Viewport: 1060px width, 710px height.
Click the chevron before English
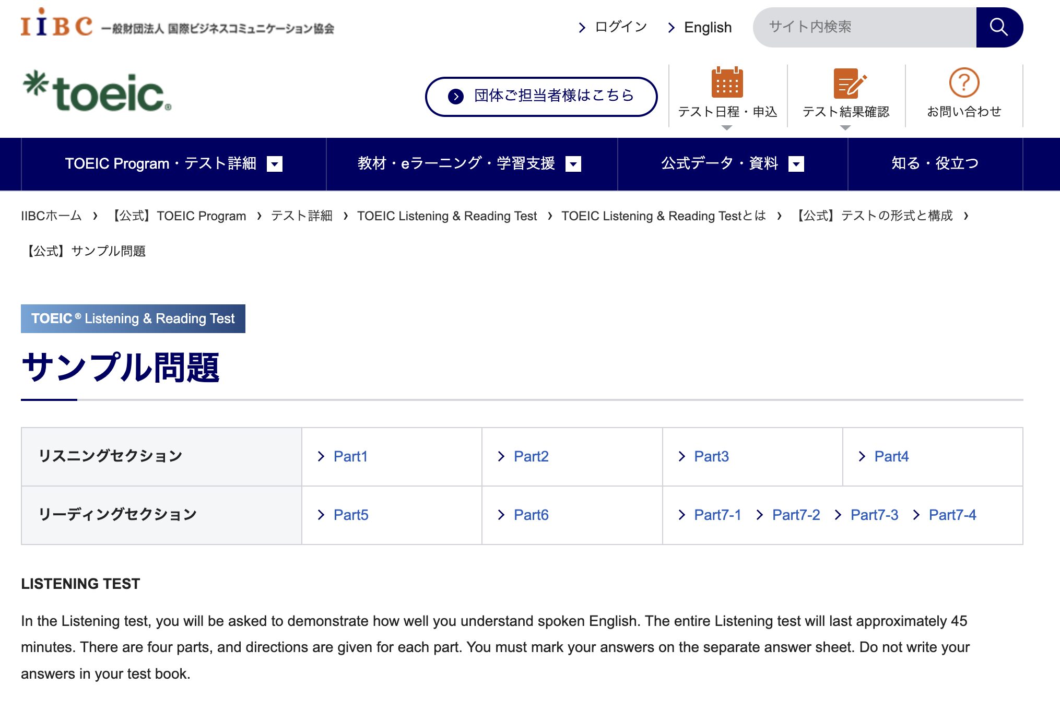point(672,27)
